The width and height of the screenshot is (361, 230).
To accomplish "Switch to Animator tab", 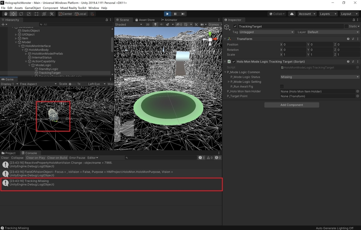I will point(169,20).
